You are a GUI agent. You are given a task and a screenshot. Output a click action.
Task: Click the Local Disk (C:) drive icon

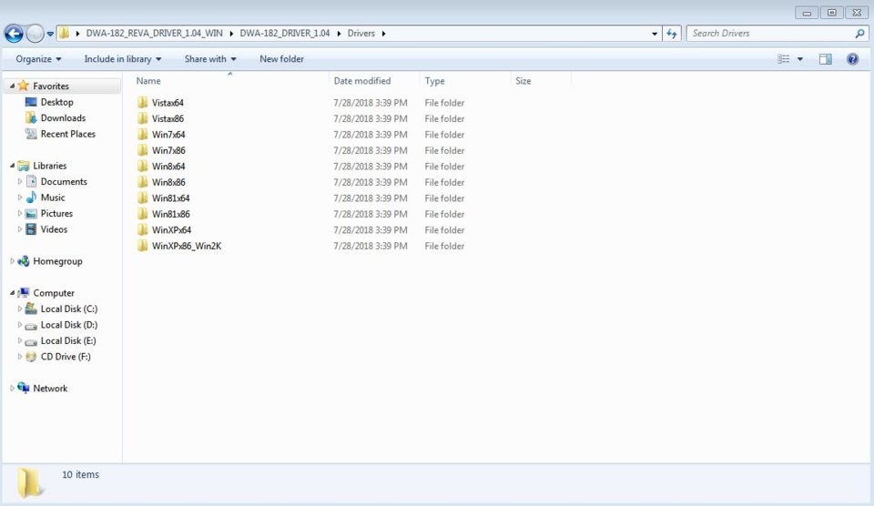coord(31,309)
